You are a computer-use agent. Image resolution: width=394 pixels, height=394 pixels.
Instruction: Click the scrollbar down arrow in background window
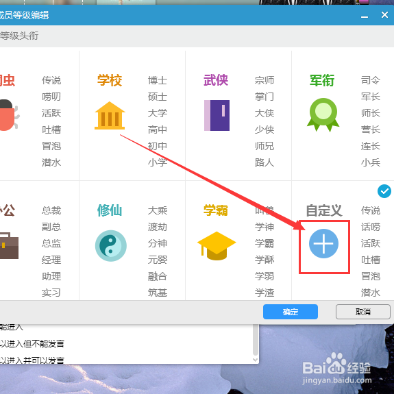256,360
